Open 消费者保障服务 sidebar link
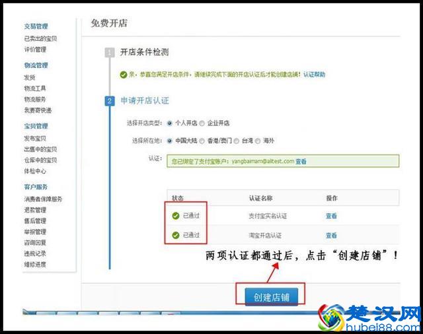 [43, 199]
